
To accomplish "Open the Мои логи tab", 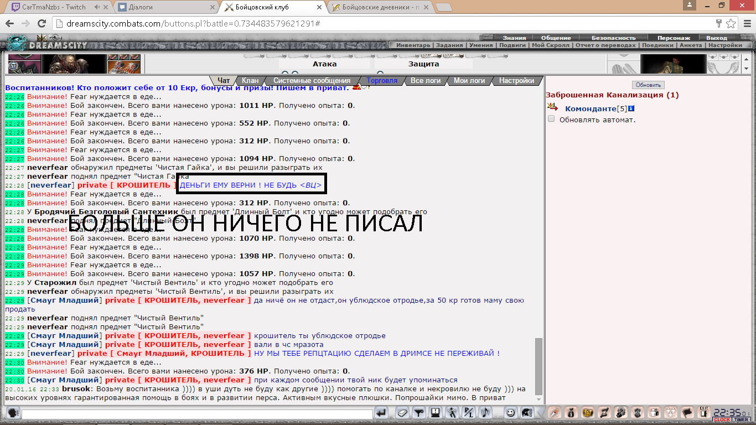I will [469, 81].
